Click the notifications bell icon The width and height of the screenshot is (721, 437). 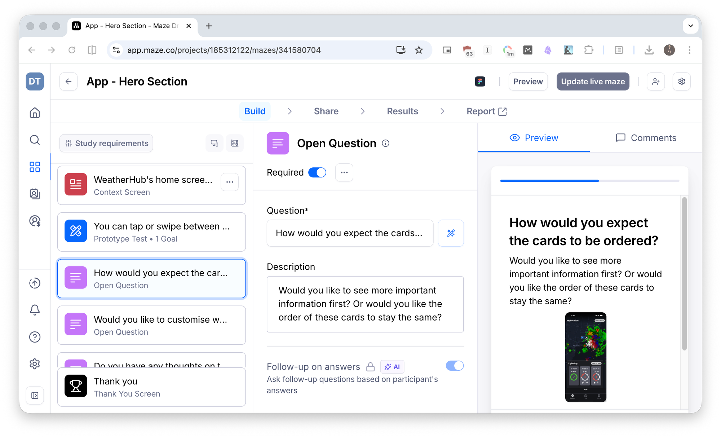click(35, 310)
